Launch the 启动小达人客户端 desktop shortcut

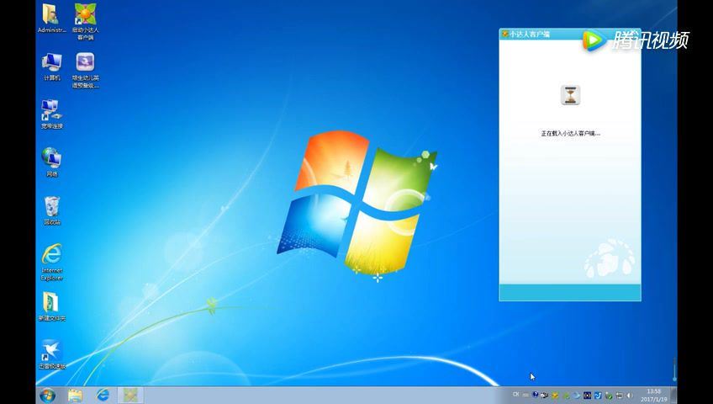point(85,21)
